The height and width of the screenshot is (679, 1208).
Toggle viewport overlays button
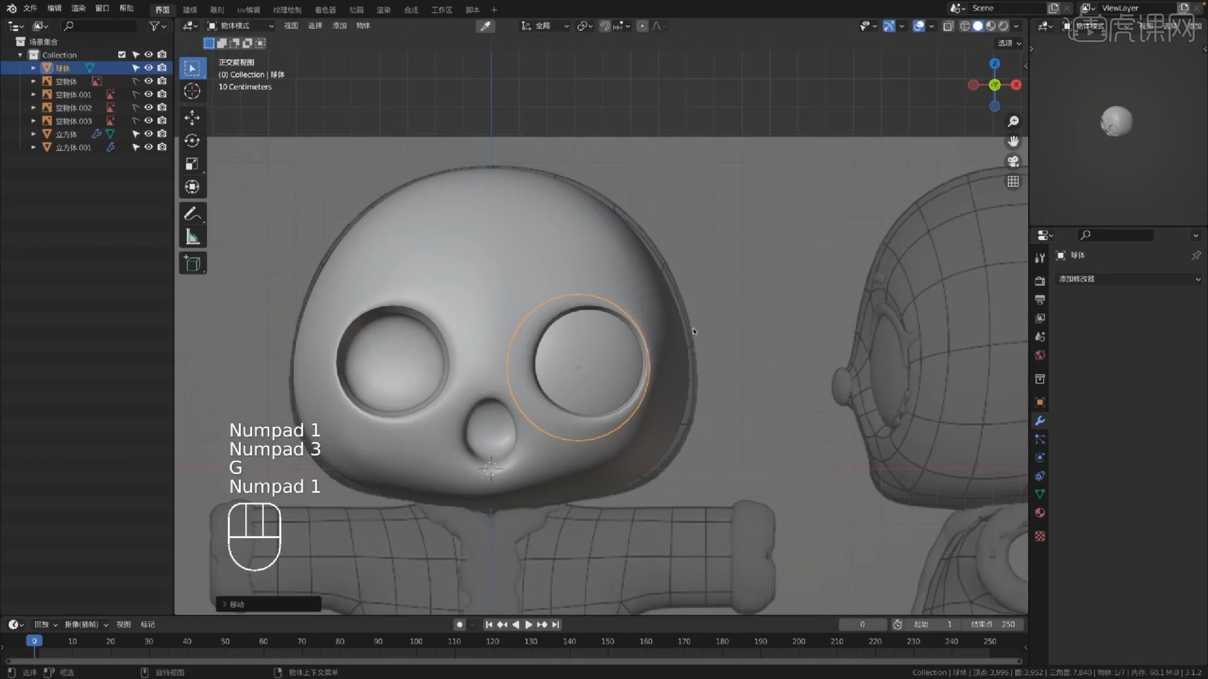point(919,26)
